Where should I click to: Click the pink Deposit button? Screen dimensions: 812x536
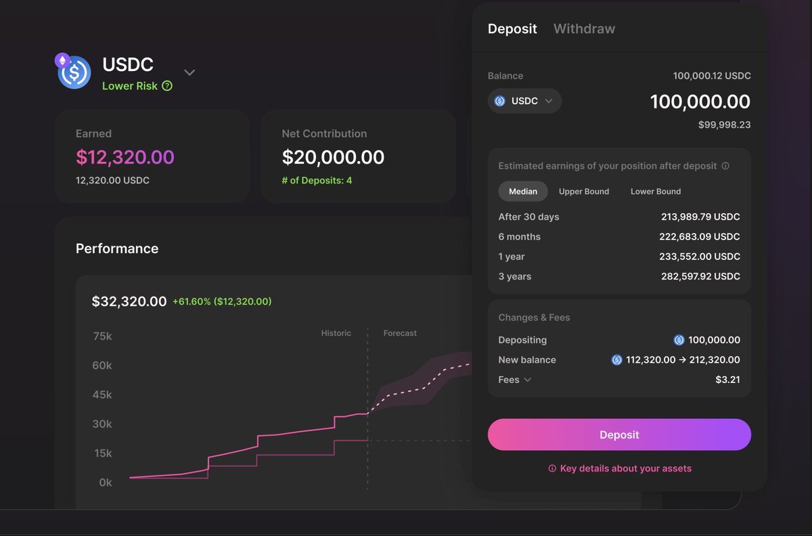(x=619, y=434)
